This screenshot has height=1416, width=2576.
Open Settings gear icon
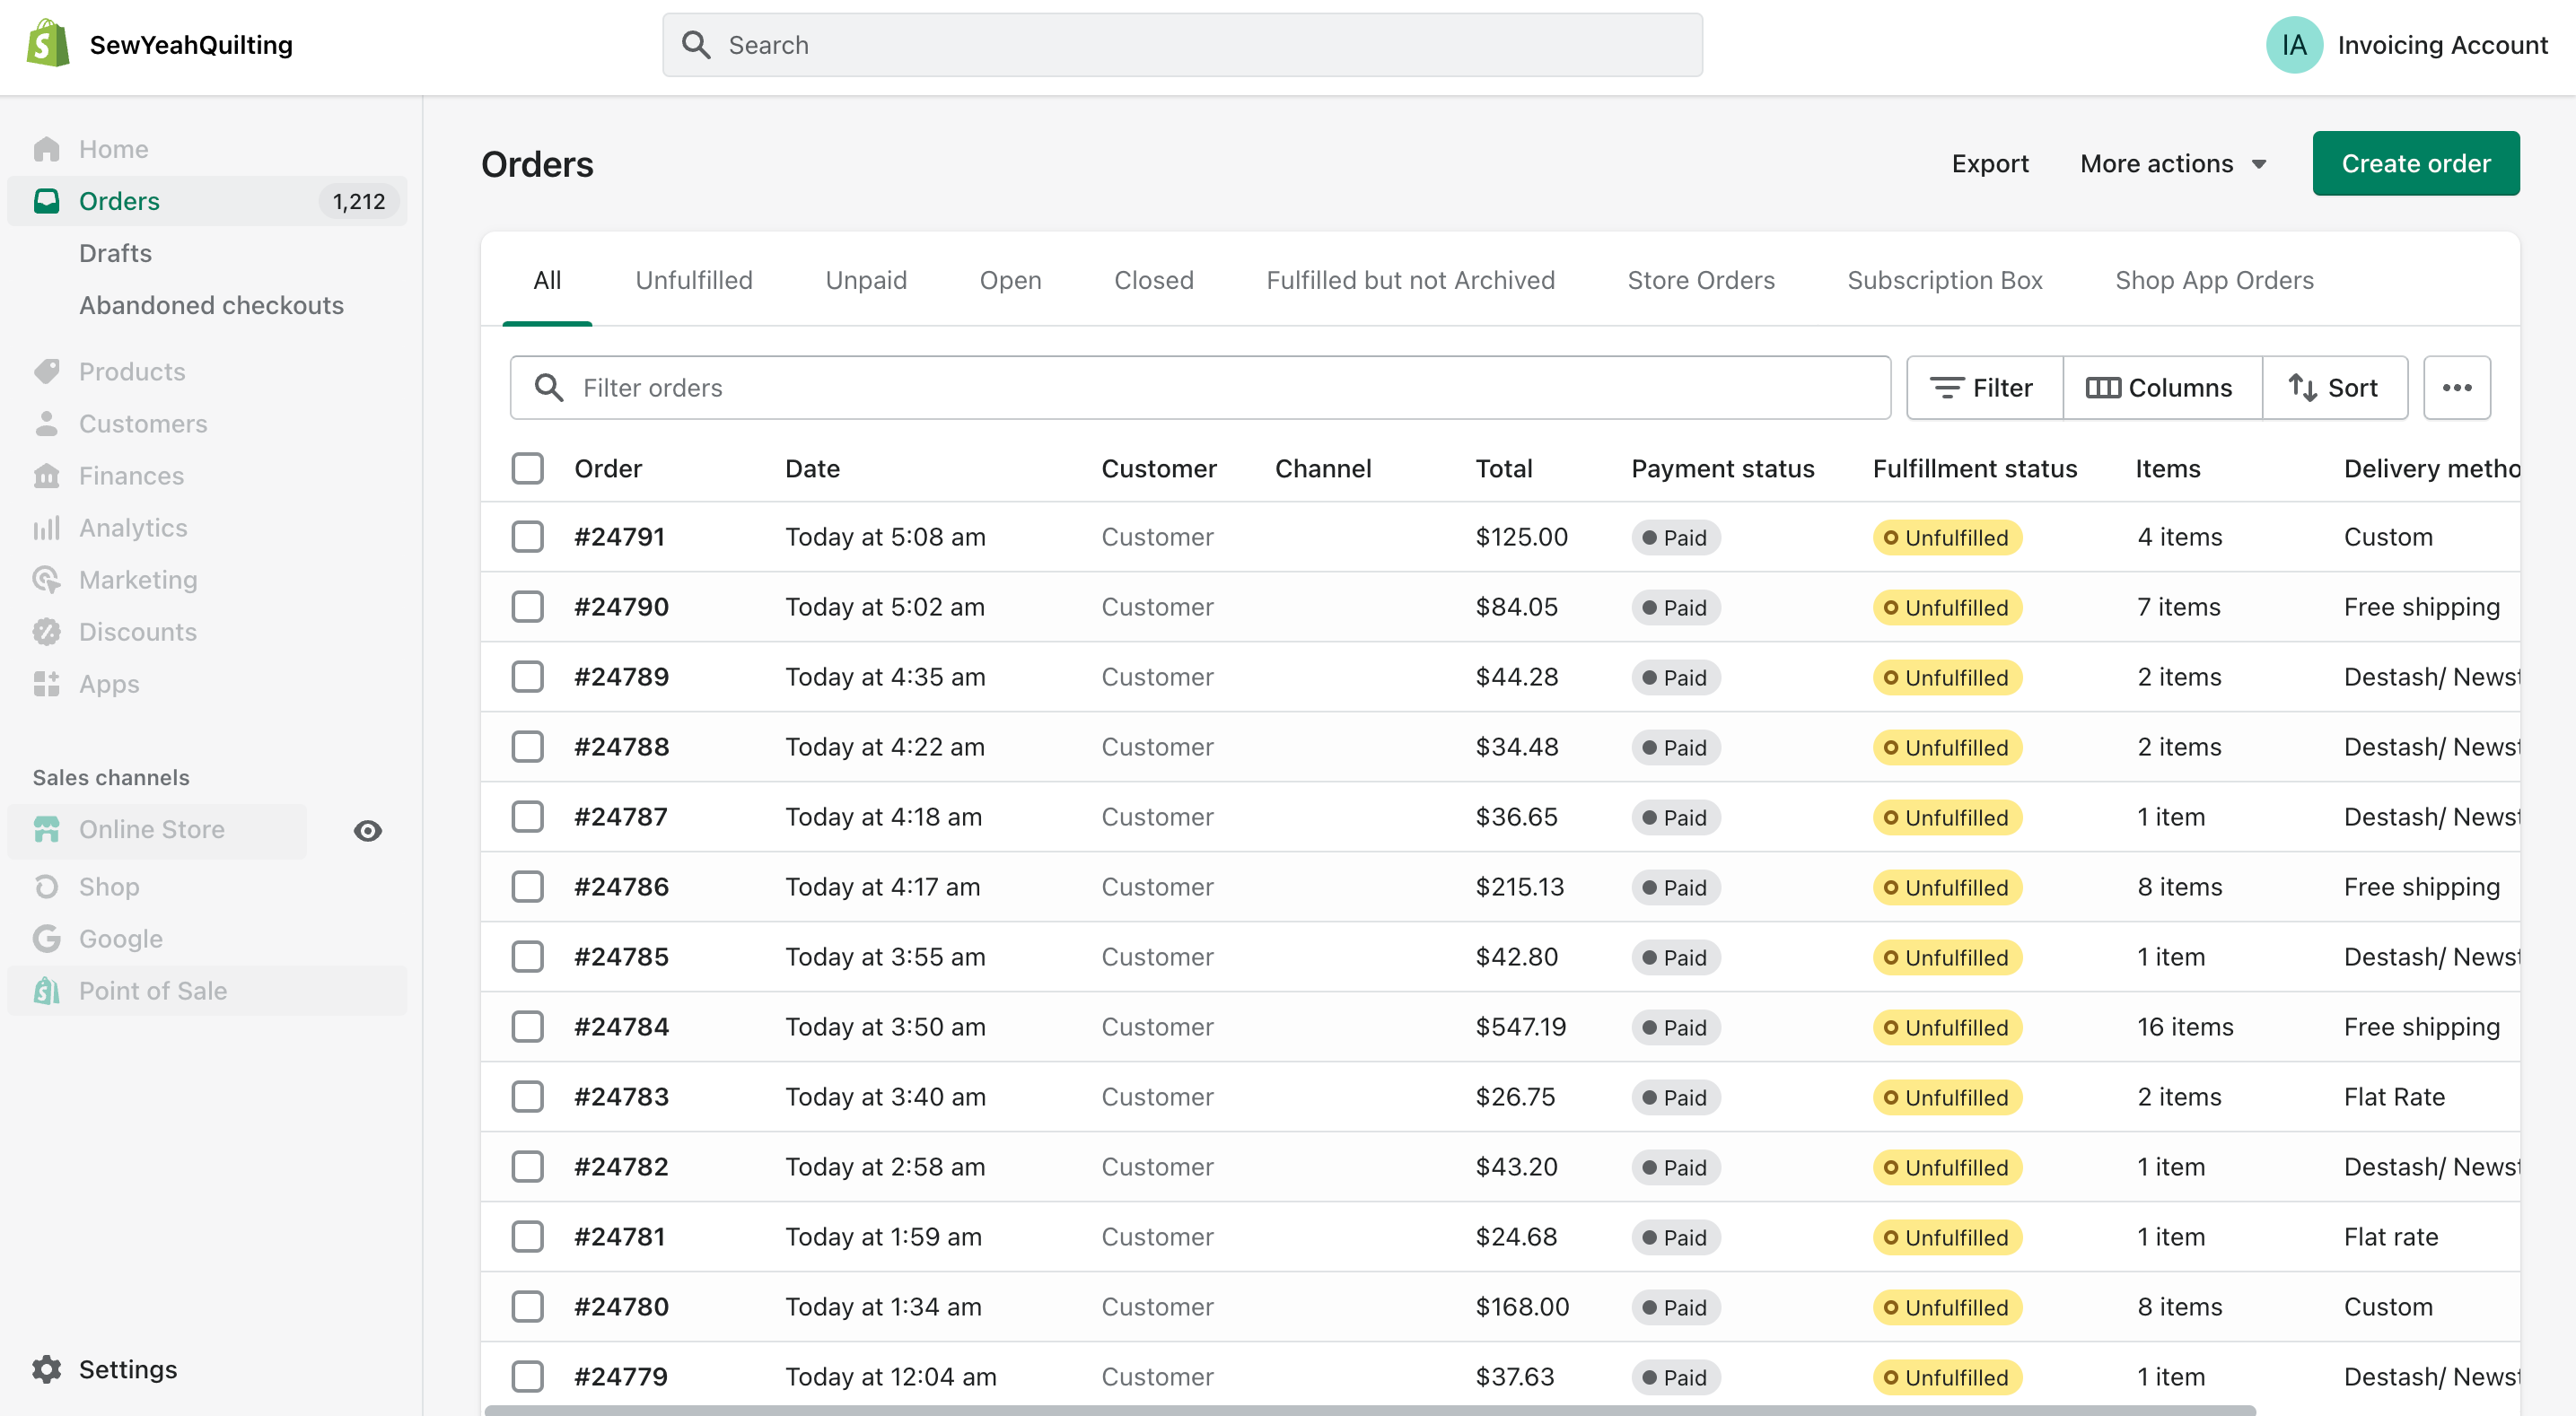(x=47, y=1369)
